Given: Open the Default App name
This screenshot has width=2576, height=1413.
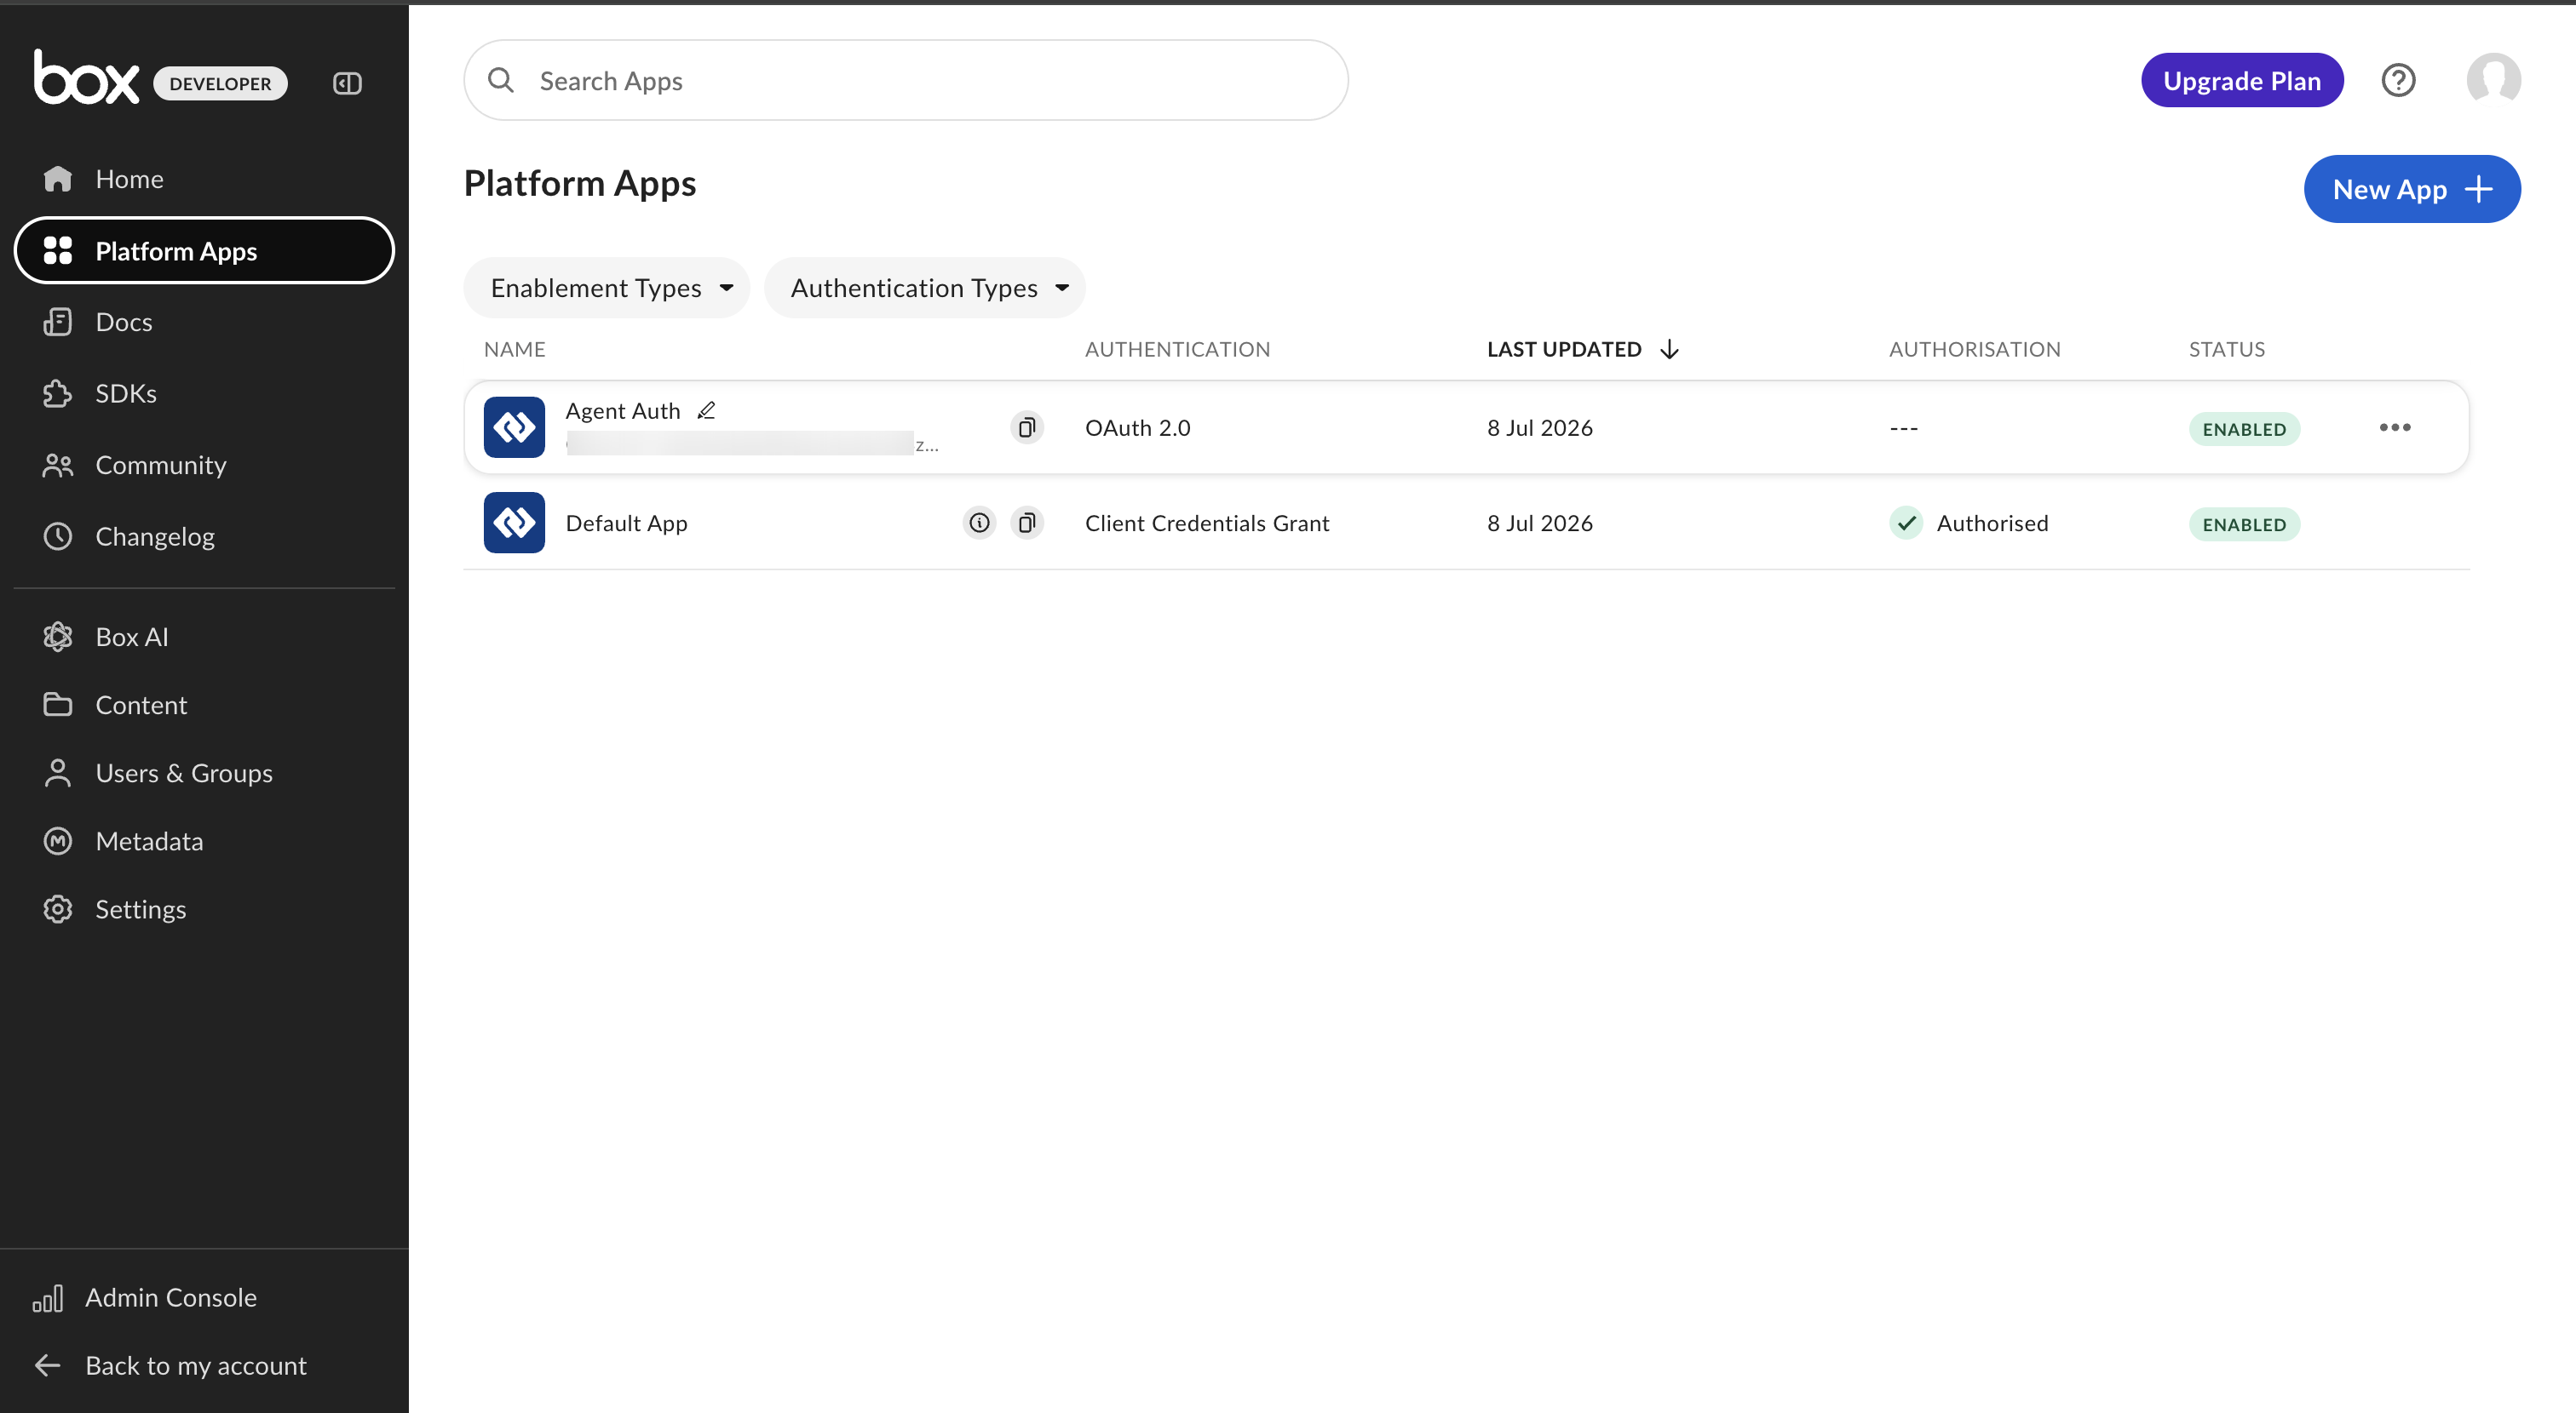Looking at the screenshot, I should (626, 523).
